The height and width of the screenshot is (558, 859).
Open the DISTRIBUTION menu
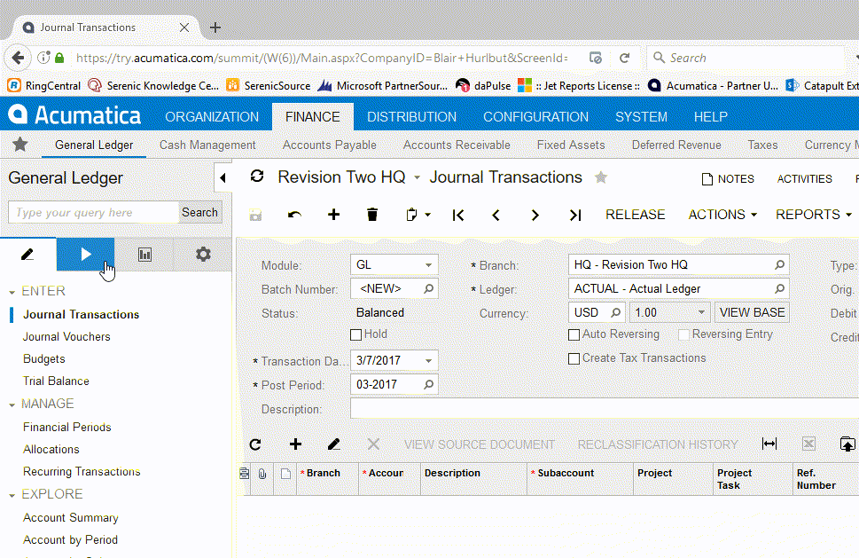(411, 117)
